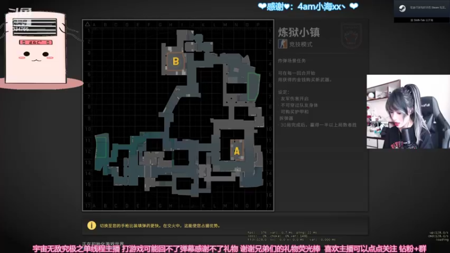
Task: Click the Steam logo in overlay notification
Action: click(402, 8)
